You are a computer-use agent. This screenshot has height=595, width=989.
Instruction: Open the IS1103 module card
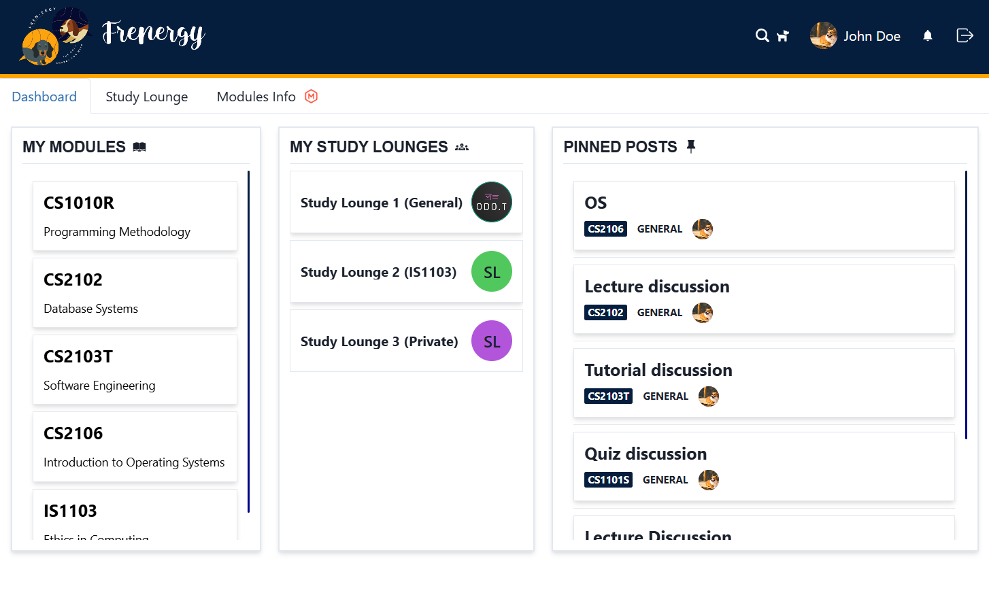point(135,515)
